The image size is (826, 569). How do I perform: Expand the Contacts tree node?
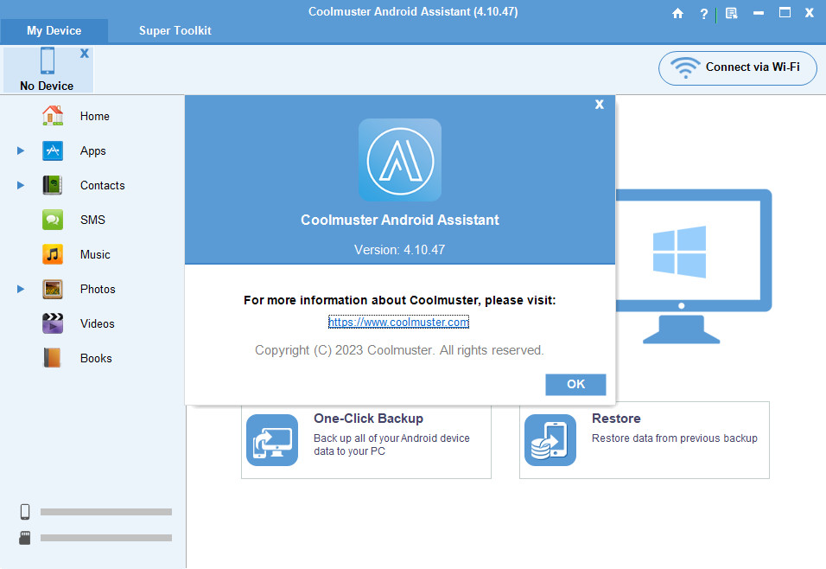[21, 185]
